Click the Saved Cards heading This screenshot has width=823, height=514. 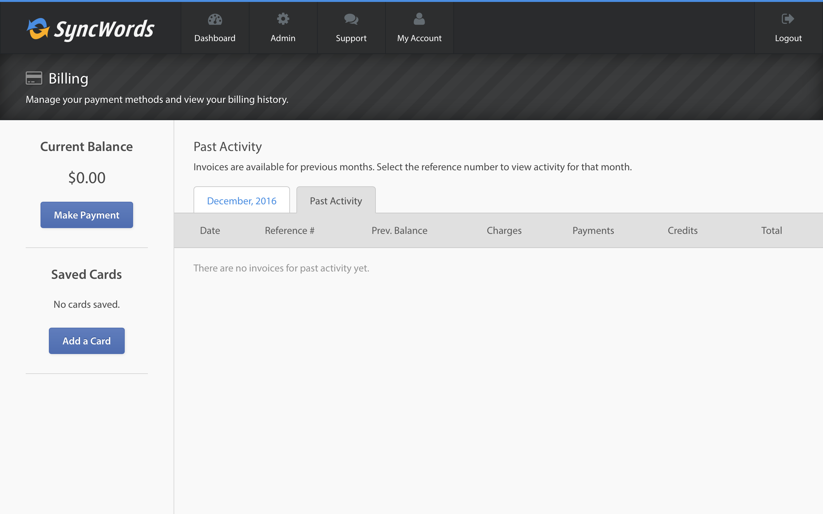(x=86, y=274)
